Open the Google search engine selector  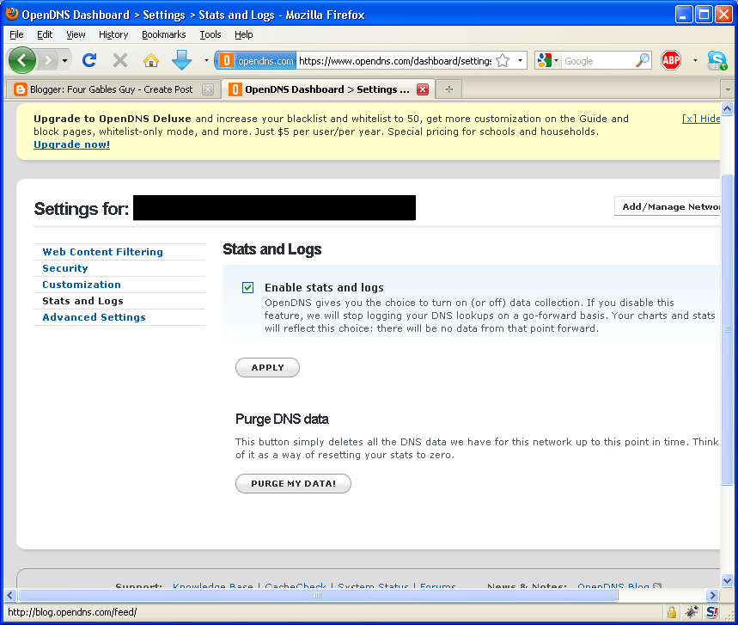(547, 60)
